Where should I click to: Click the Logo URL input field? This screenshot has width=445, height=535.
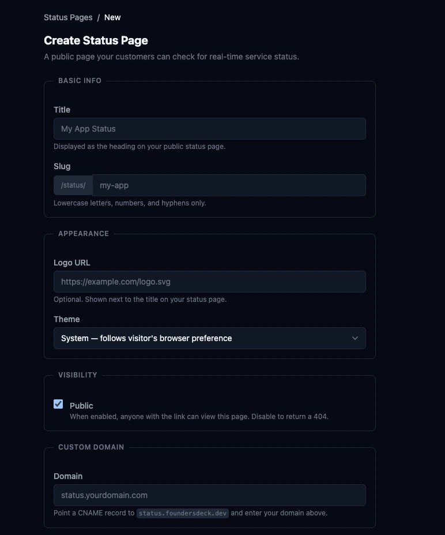pos(210,281)
